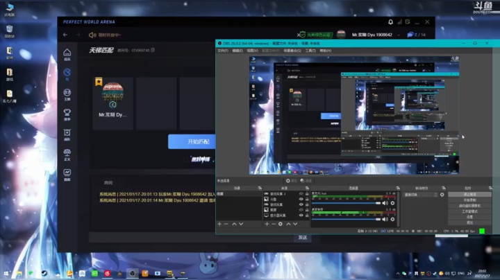Toggle the checkbox beside 绝对单排
The height and width of the screenshot is (280, 500).
pos(186,159)
